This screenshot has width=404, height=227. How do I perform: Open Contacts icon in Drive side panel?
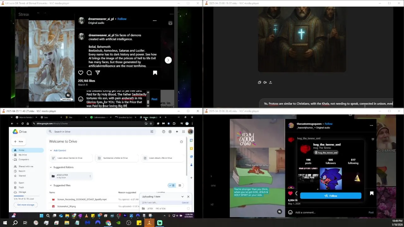(191, 165)
